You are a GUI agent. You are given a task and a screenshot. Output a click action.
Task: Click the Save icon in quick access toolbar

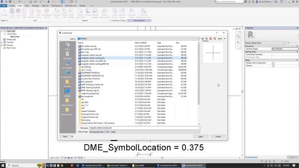click(x=10, y=1)
